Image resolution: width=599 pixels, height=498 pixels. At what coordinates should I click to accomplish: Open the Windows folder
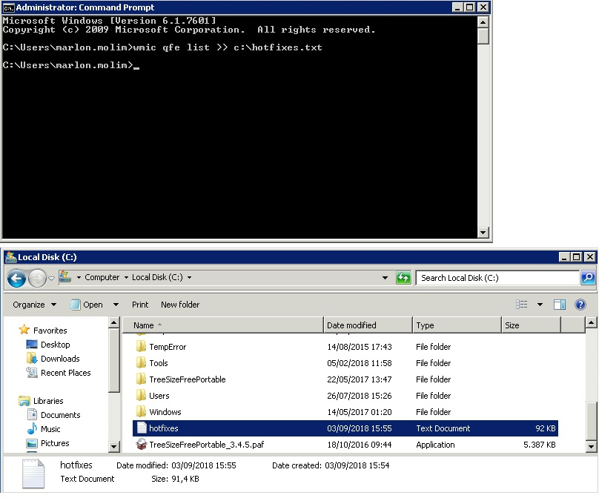166,412
